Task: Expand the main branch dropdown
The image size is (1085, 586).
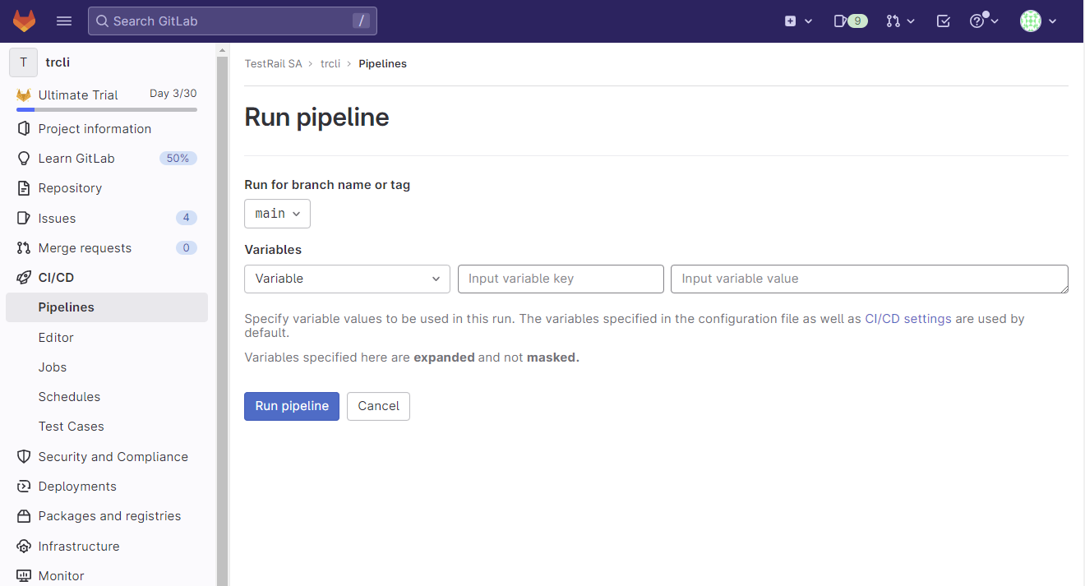Action: pyautogui.click(x=277, y=214)
